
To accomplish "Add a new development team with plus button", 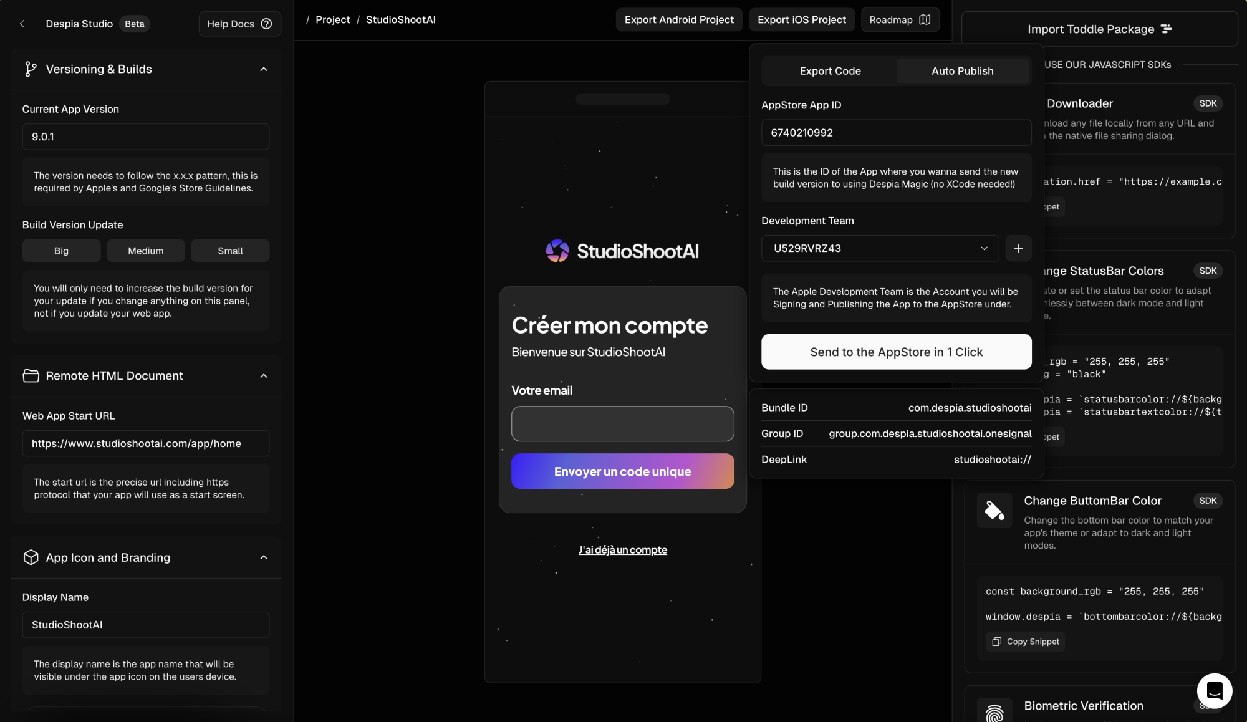I will 1018,248.
